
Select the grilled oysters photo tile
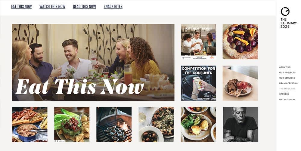pyautogui.click(x=114, y=125)
